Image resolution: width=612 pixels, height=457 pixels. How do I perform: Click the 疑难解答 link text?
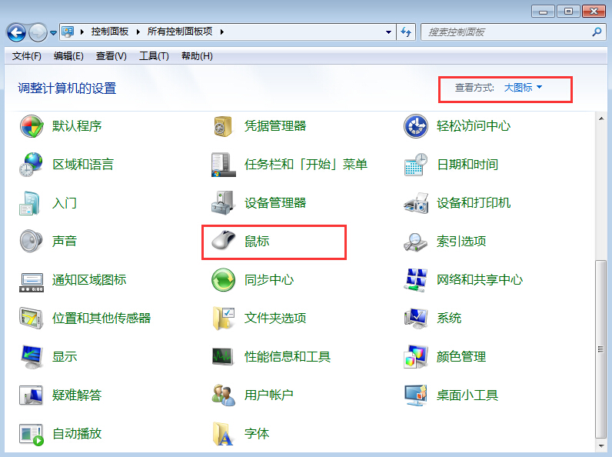(77, 395)
